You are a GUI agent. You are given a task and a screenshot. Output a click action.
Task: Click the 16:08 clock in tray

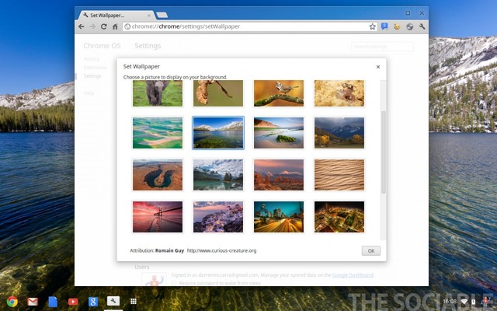450,301
